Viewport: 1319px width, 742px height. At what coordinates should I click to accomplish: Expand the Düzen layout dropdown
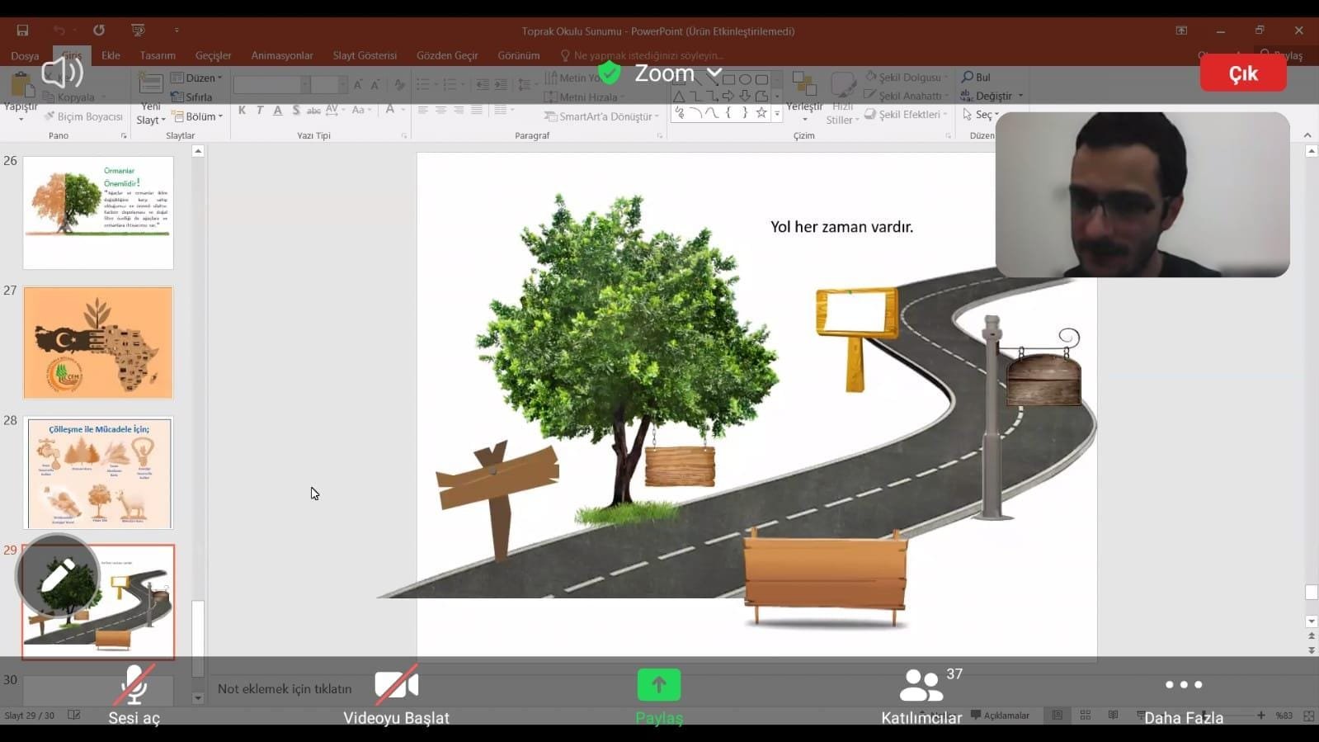click(x=197, y=78)
